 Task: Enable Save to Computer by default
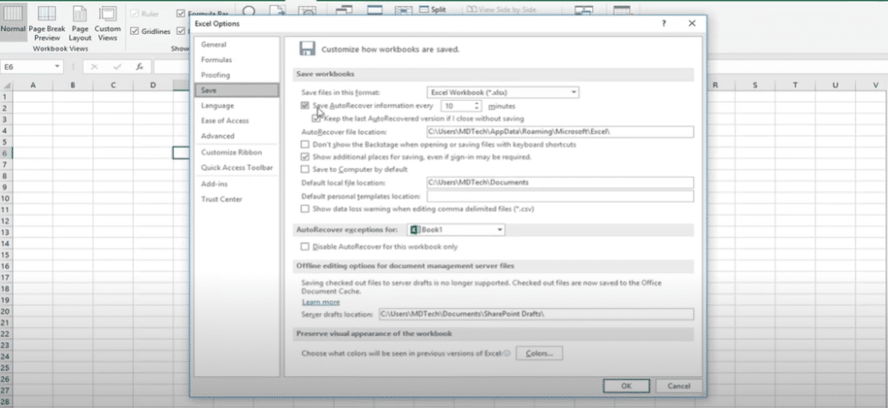coord(305,169)
